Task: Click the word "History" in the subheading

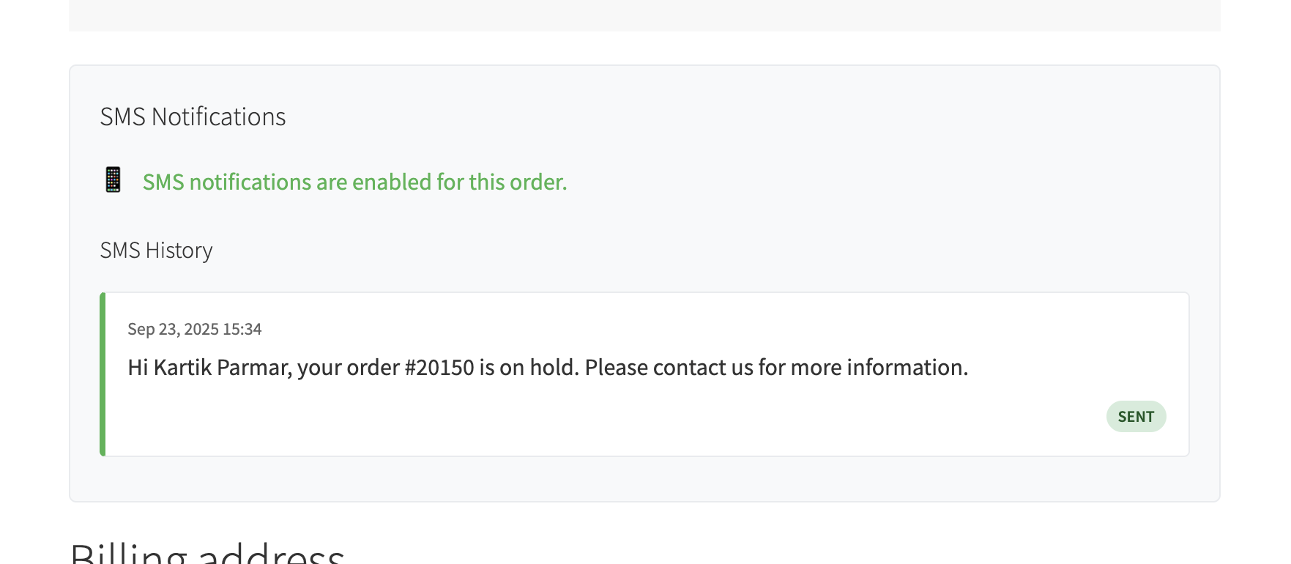Action: 179,251
